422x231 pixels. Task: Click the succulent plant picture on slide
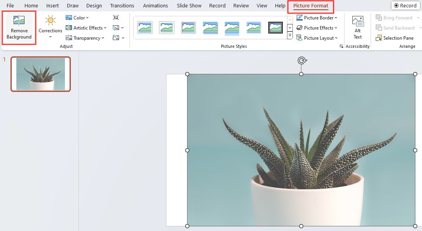301,150
